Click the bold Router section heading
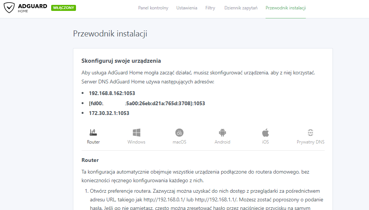The height and width of the screenshot is (210, 369). pyautogui.click(x=90, y=160)
